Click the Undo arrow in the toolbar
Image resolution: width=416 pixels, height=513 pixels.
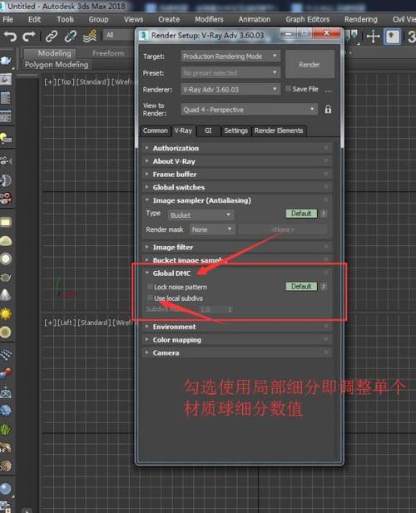coord(10,36)
